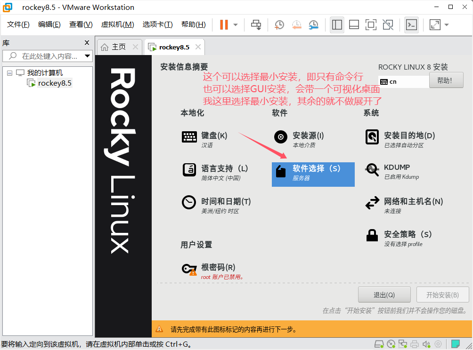Open 安装目的地(D) disk icon
Viewport: 473px width, 350px height.
372,137
